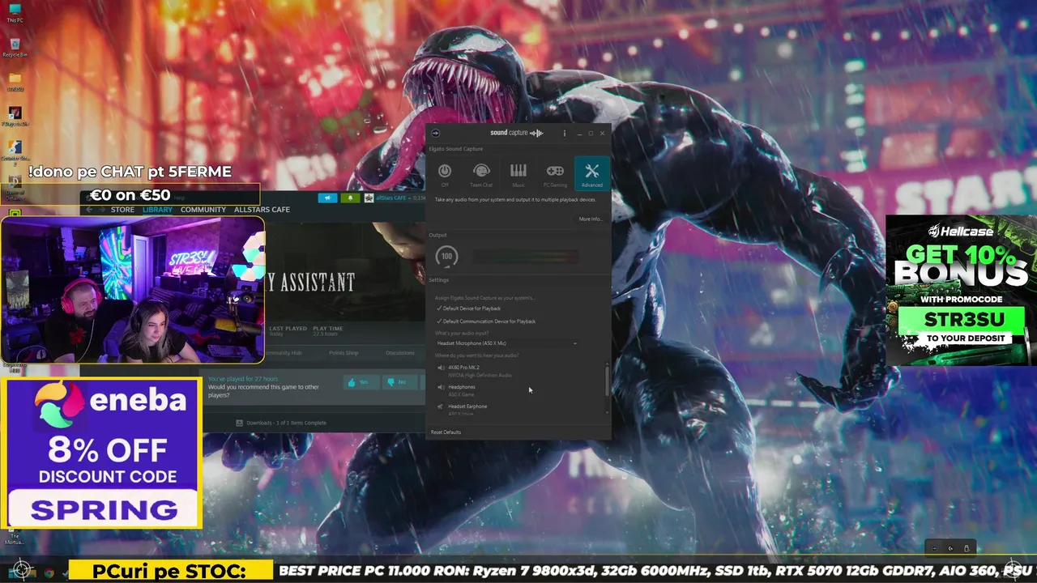Open the Recycle Bin desktop icon
The image size is (1037, 583).
pos(15,48)
